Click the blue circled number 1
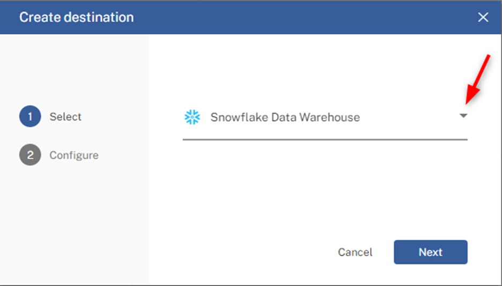The image size is (502, 286). (x=30, y=116)
